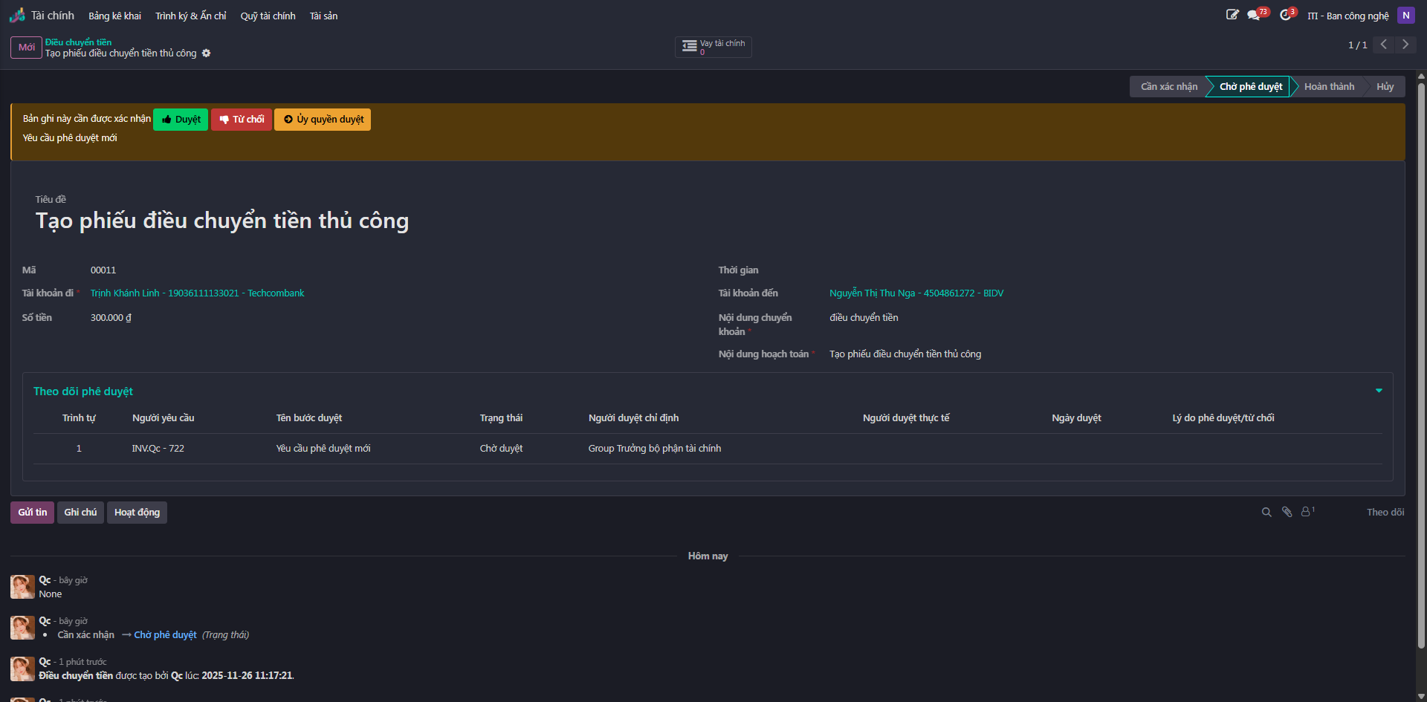Viewport: 1427px width, 702px height.
Task: Open Tài sản menu
Action: pos(323,16)
